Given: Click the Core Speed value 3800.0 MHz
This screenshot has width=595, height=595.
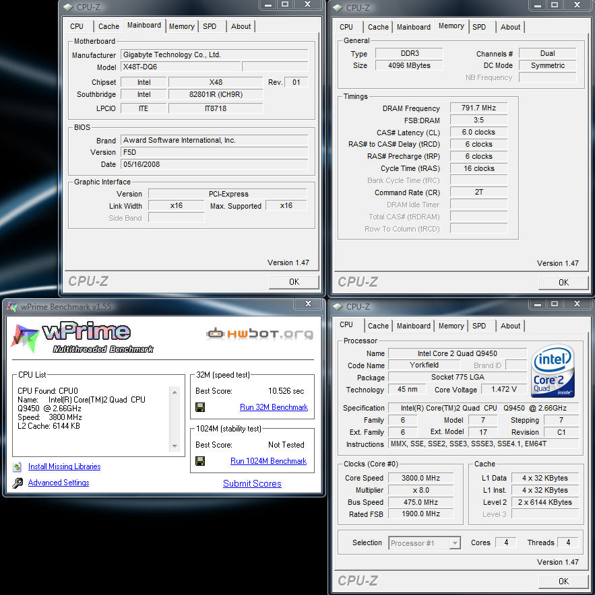Looking at the screenshot, I should click(x=421, y=478).
